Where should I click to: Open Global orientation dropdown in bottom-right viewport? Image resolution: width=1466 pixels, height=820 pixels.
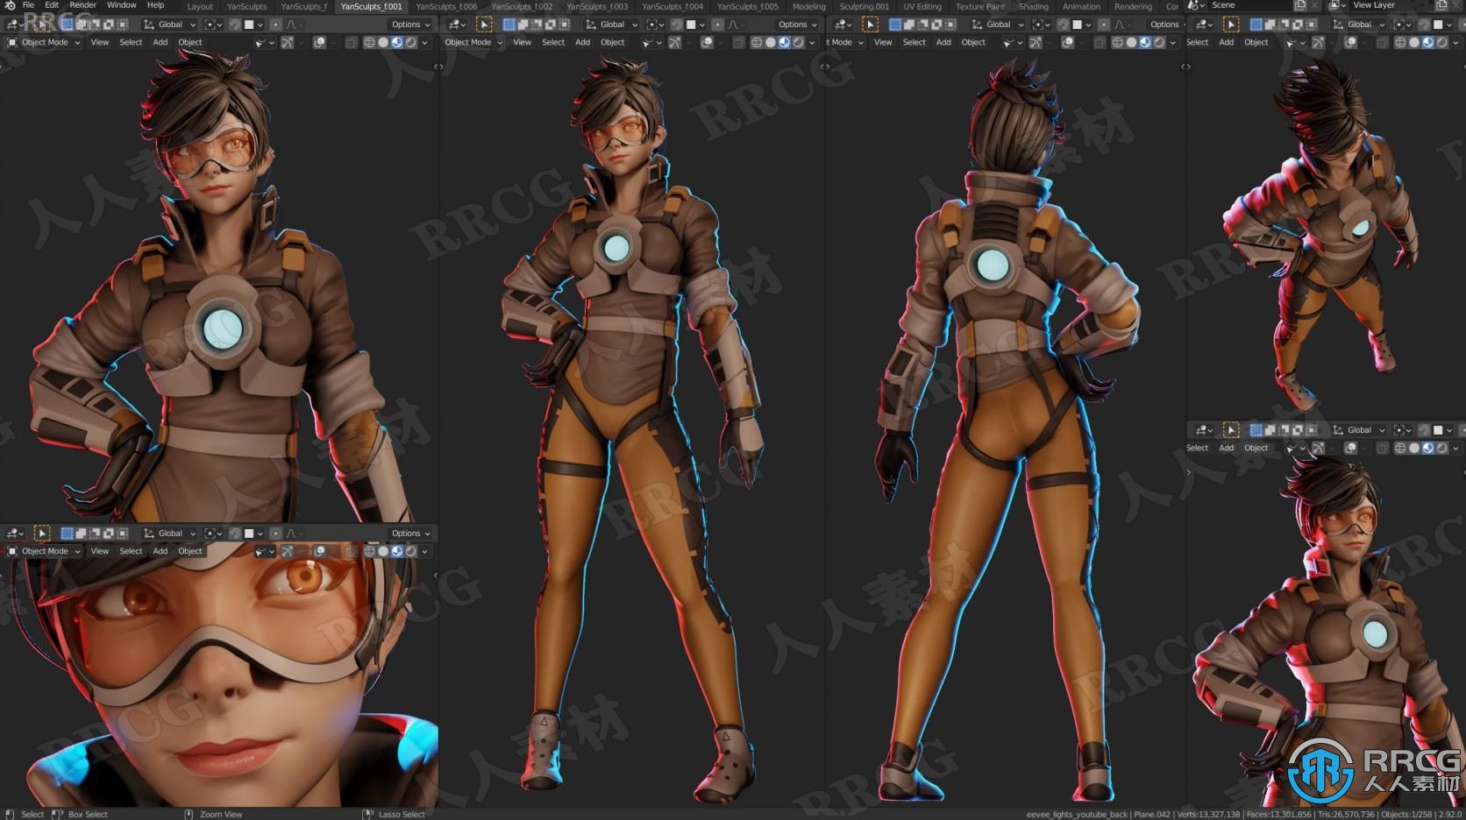(x=1358, y=430)
